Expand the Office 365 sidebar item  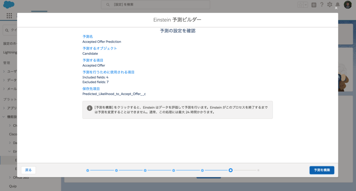click(x=10, y=177)
